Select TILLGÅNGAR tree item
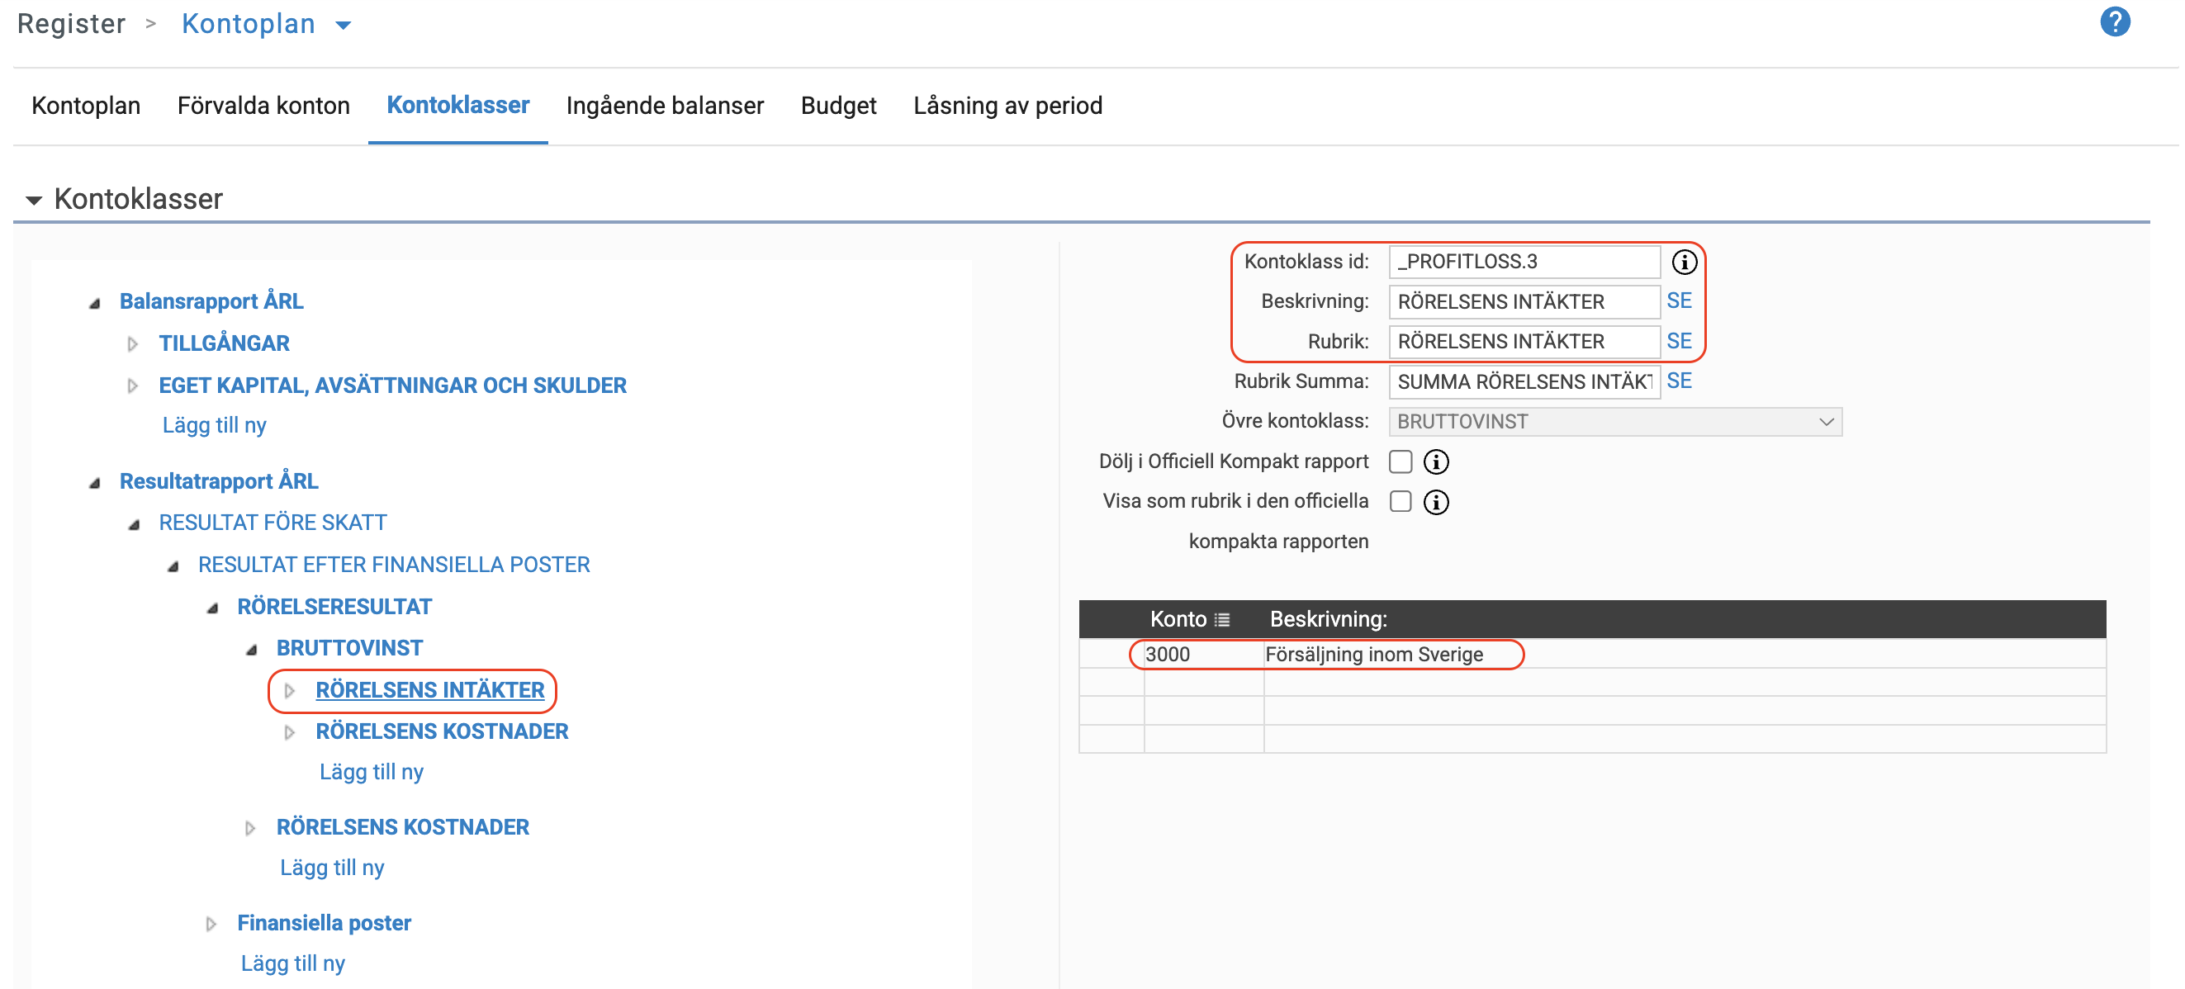 (x=224, y=343)
